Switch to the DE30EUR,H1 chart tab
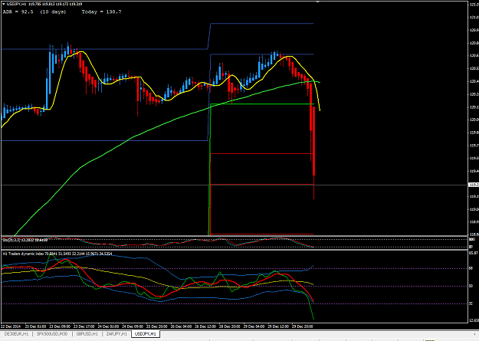The image size is (479, 341). pos(17,334)
